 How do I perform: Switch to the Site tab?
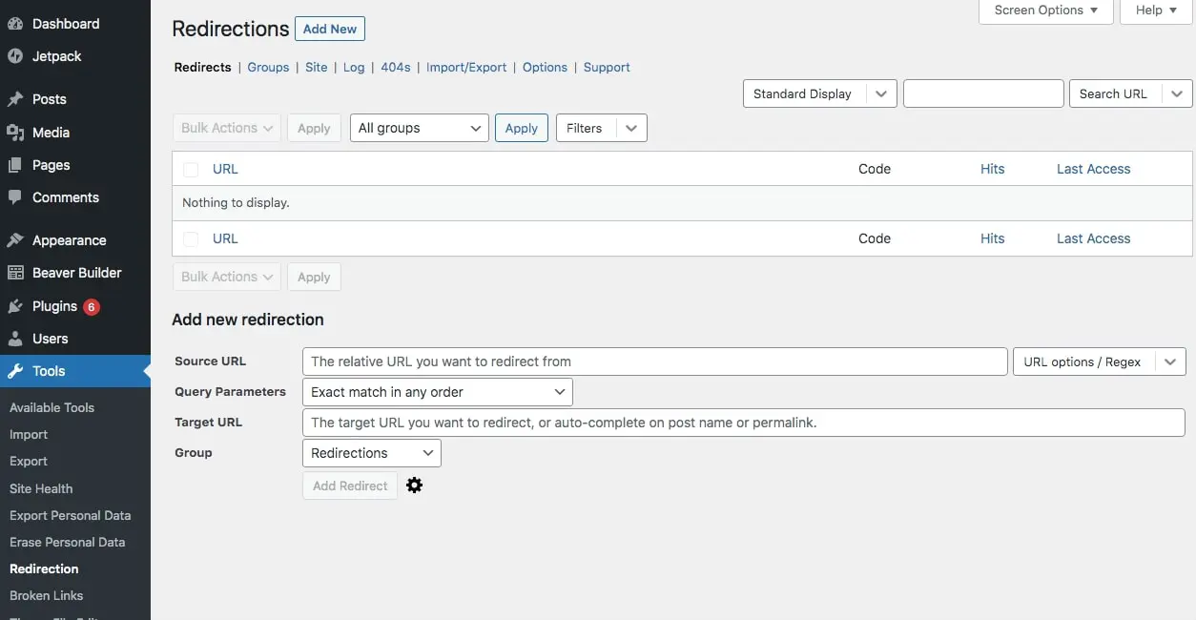coord(317,67)
